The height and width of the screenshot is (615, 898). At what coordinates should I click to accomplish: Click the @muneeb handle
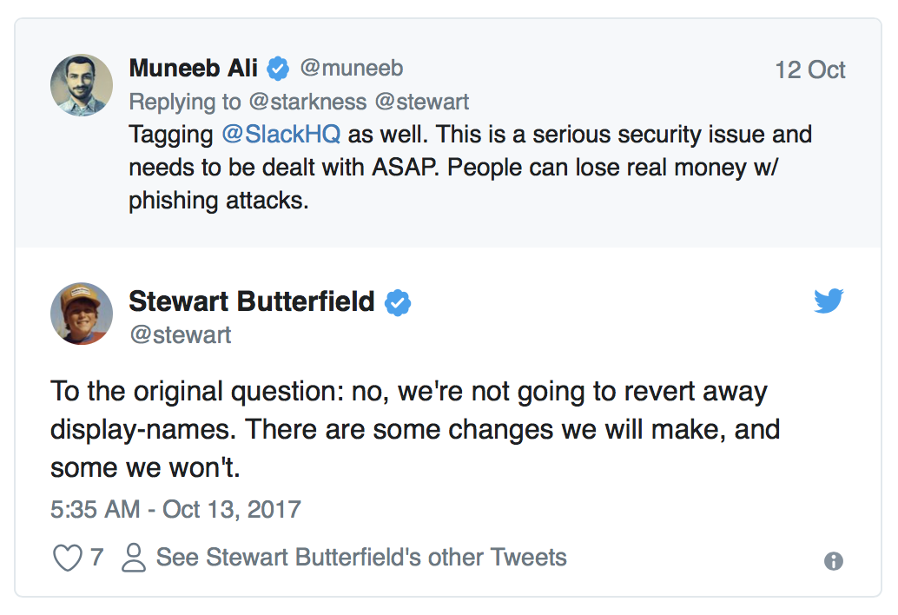[351, 68]
